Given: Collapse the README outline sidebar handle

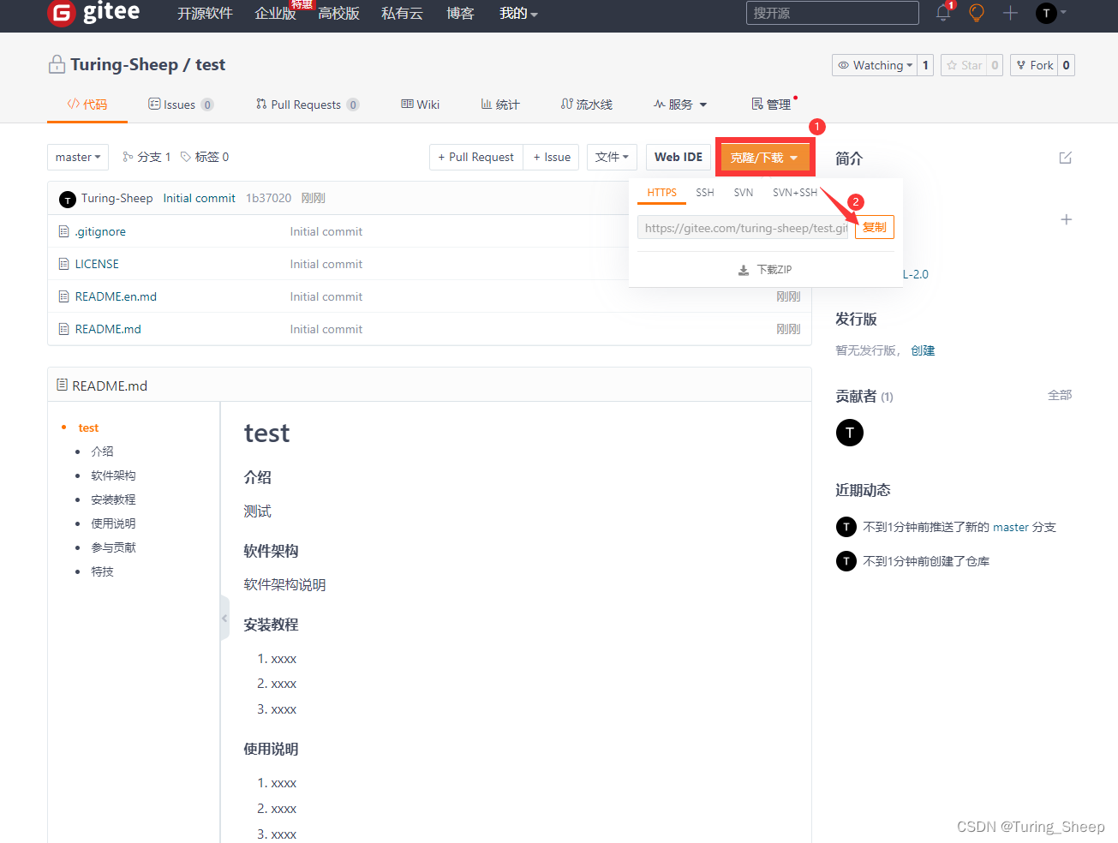Looking at the screenshot, I should [224, 618].
